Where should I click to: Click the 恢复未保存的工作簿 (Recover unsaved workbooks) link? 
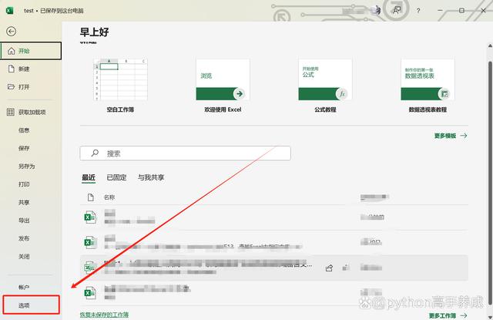pos(104,315)
